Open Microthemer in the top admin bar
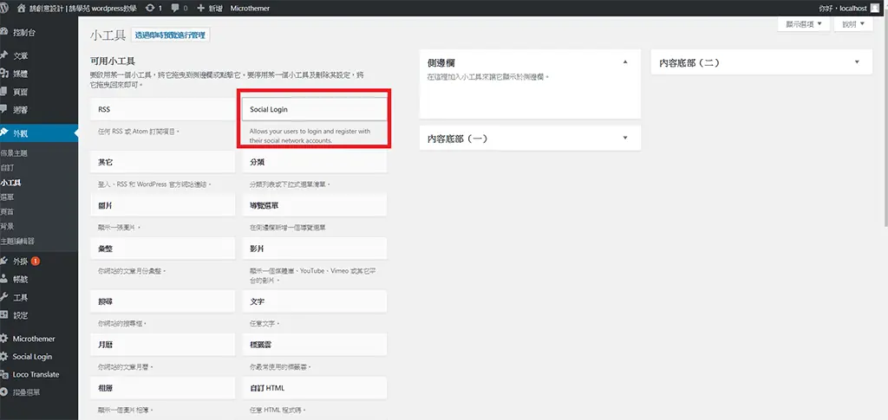888x420 pixels. [251, 9]
